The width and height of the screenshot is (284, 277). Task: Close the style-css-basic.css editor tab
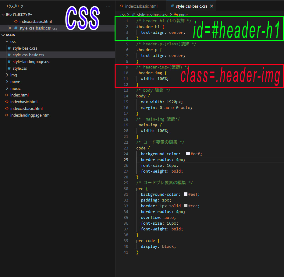(x=211, y=6)
